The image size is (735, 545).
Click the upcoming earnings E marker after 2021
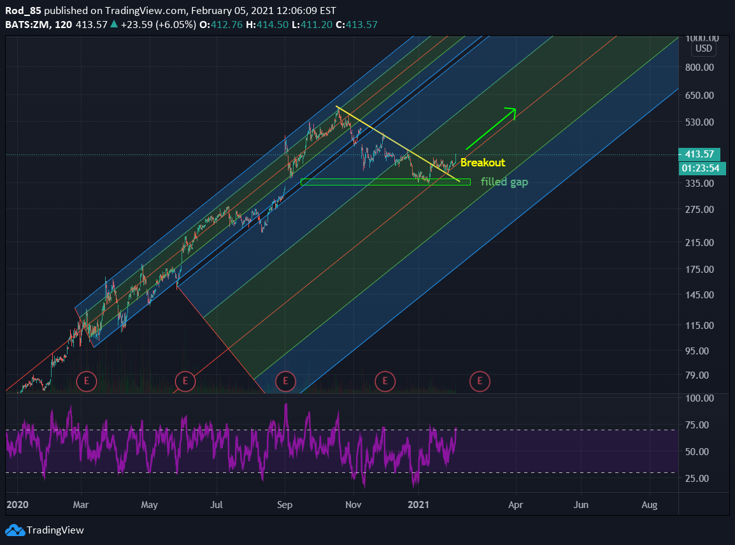[x=480, y=381]
